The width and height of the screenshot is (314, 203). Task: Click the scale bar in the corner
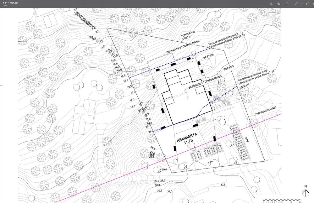pos(282,200)
